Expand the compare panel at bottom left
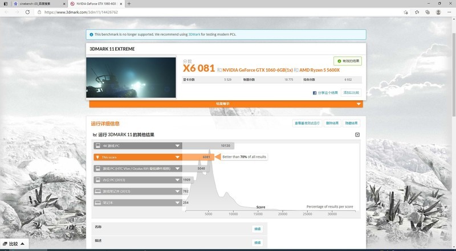 coord(14,244)
